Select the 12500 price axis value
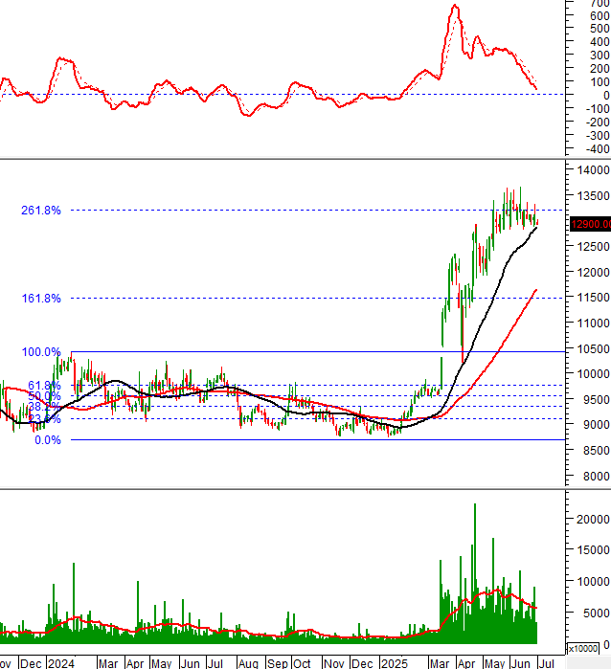 pyautogui.click(x=593, y=247)
